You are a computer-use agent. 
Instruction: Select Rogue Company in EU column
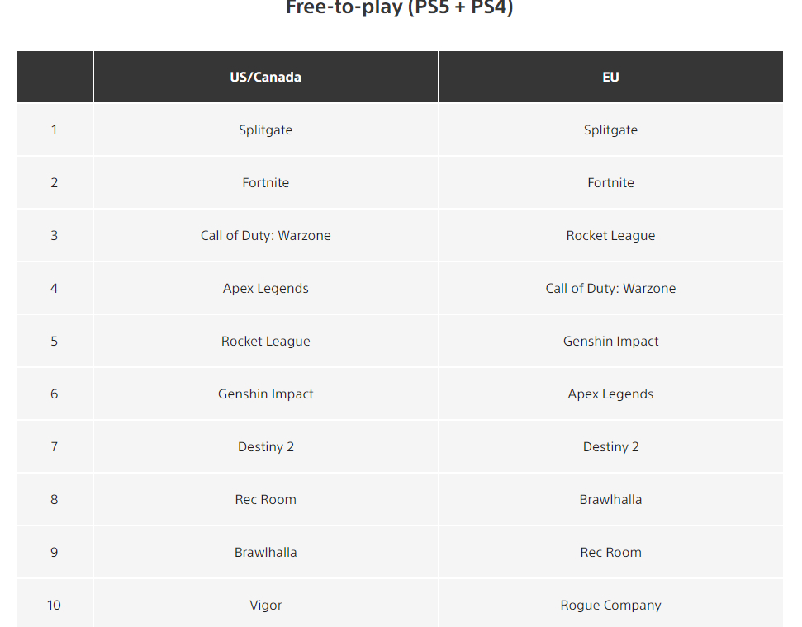click(x=610, y=605)
